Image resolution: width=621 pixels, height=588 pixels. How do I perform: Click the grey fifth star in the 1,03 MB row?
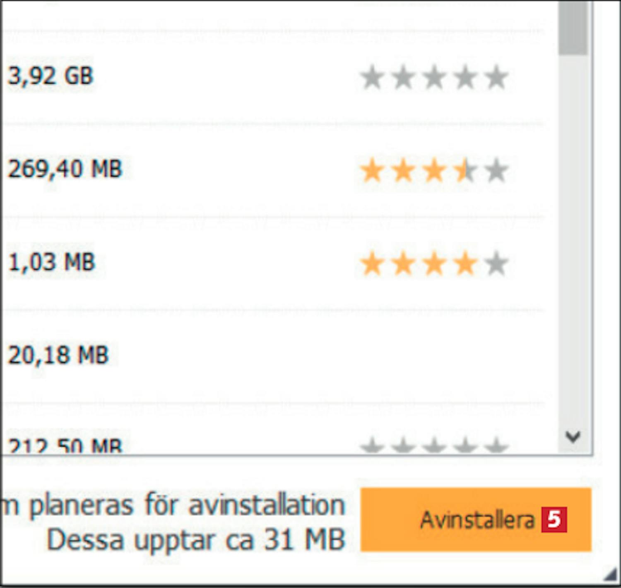(x=496, y=264)
